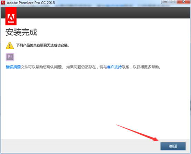This screenshot has height=154, width=191.
Task: Minimize the installer window
Action: pyautogui.click(x=166, y=2)
